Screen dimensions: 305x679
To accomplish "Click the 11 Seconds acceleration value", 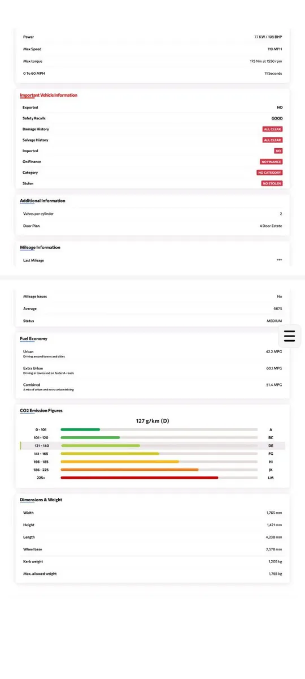I will (x=273, y=74).
